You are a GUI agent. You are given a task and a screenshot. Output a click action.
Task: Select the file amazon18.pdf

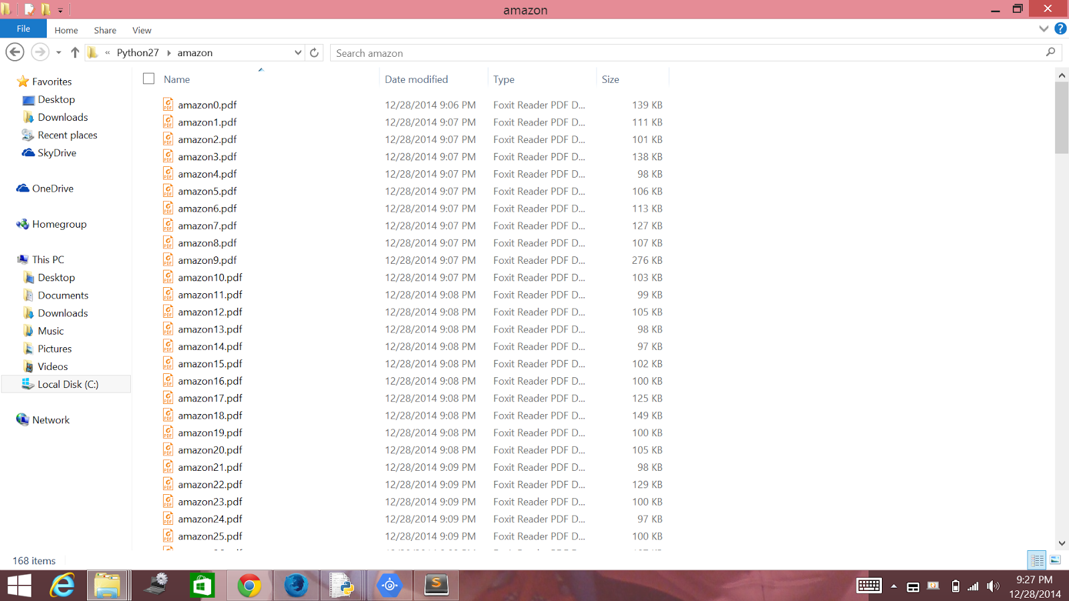click(x=210, y=415)
